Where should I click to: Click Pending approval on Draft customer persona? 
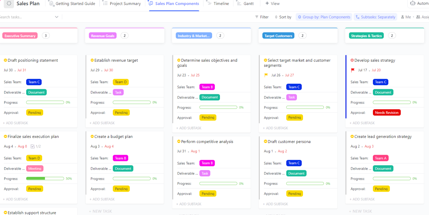[x=294, y=194]
